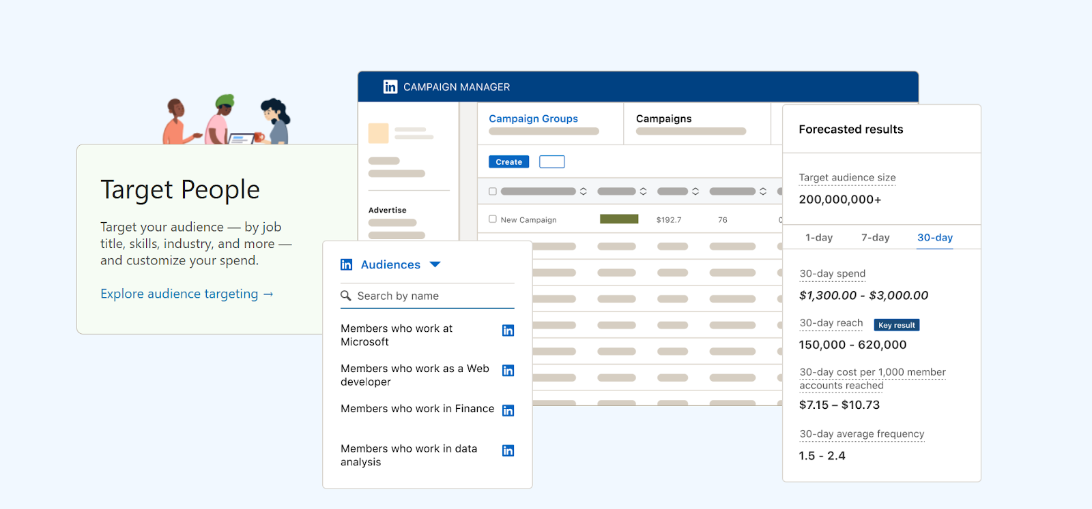Select the 1-day forecast tab

[x=819, y=238]
